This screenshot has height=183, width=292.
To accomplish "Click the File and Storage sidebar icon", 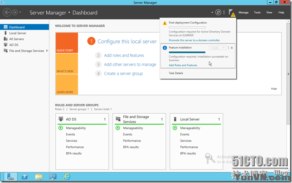I will click(5, 51).
